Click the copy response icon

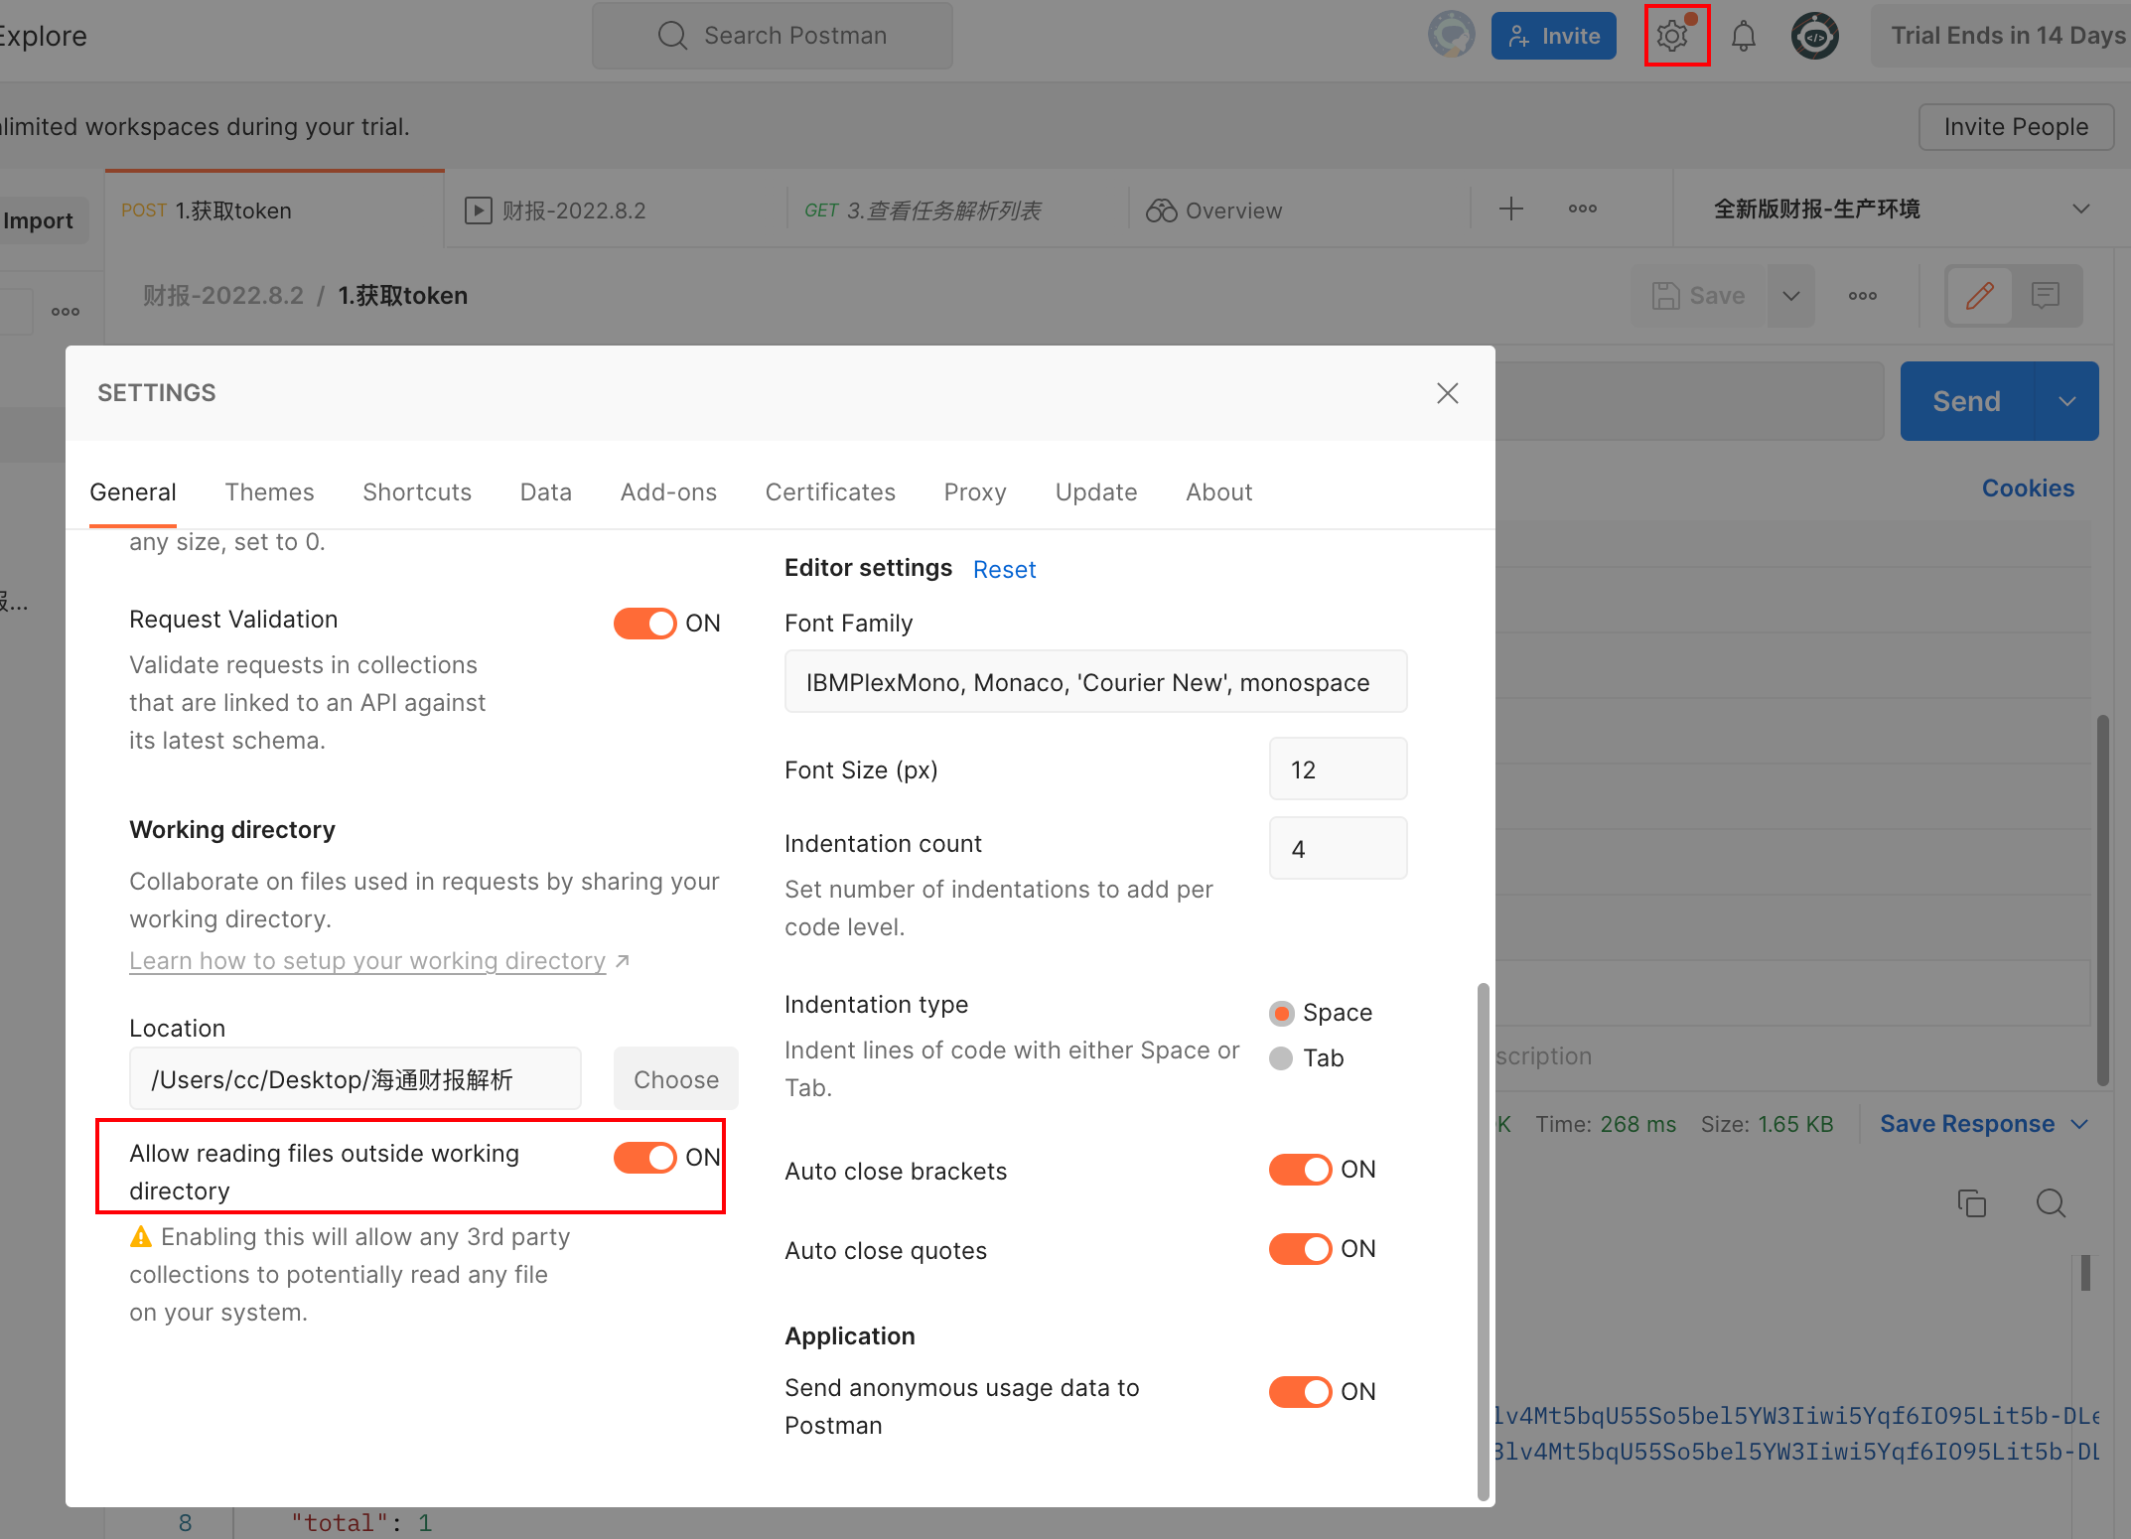(1971, 1203)
